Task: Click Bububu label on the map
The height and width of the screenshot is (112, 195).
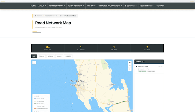Action: click(79, 74)
